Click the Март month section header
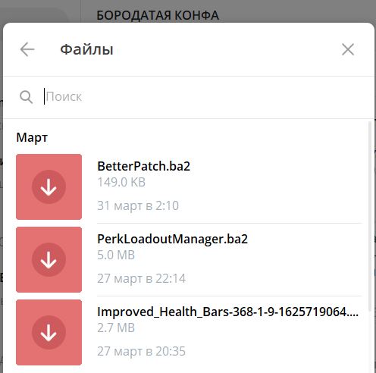 [x=32, y=138]
